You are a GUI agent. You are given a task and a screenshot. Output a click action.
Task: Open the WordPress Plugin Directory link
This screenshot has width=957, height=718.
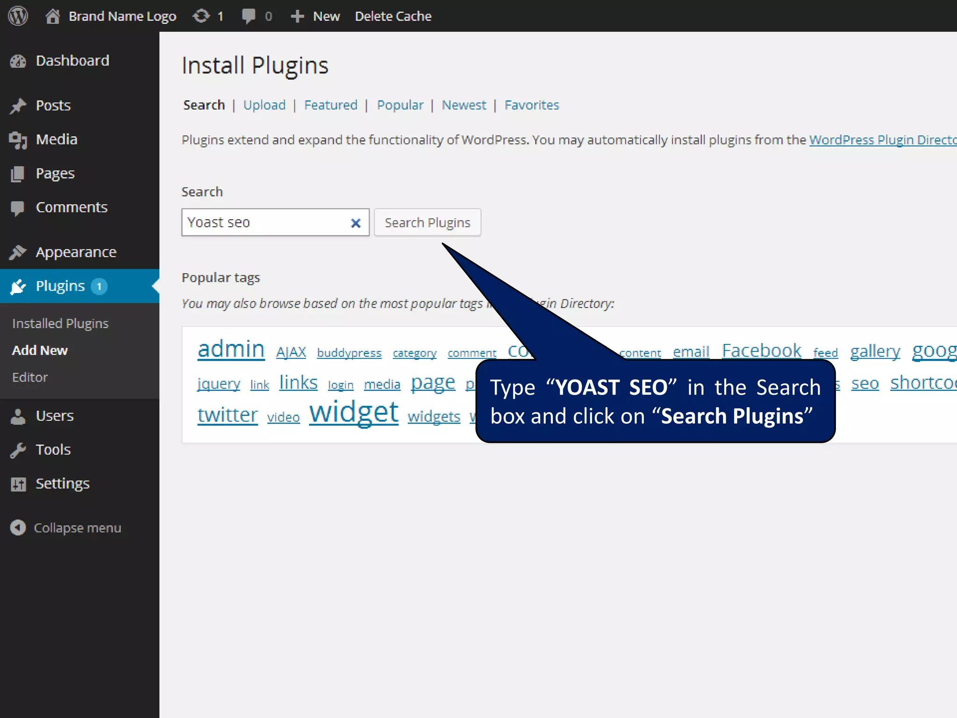883,140
